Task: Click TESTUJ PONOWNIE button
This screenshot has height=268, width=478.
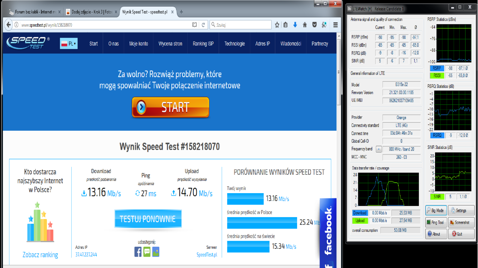Action: [148, 219]
